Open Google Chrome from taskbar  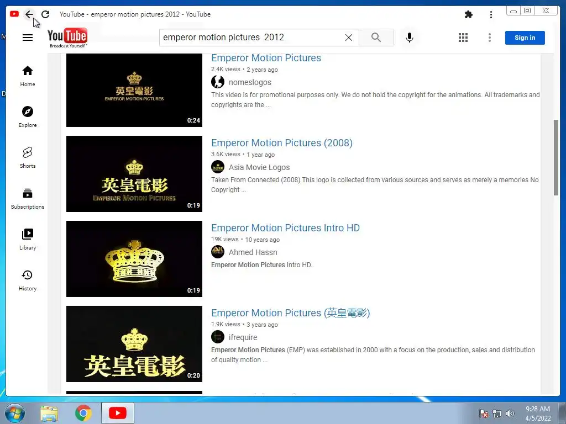83,413
